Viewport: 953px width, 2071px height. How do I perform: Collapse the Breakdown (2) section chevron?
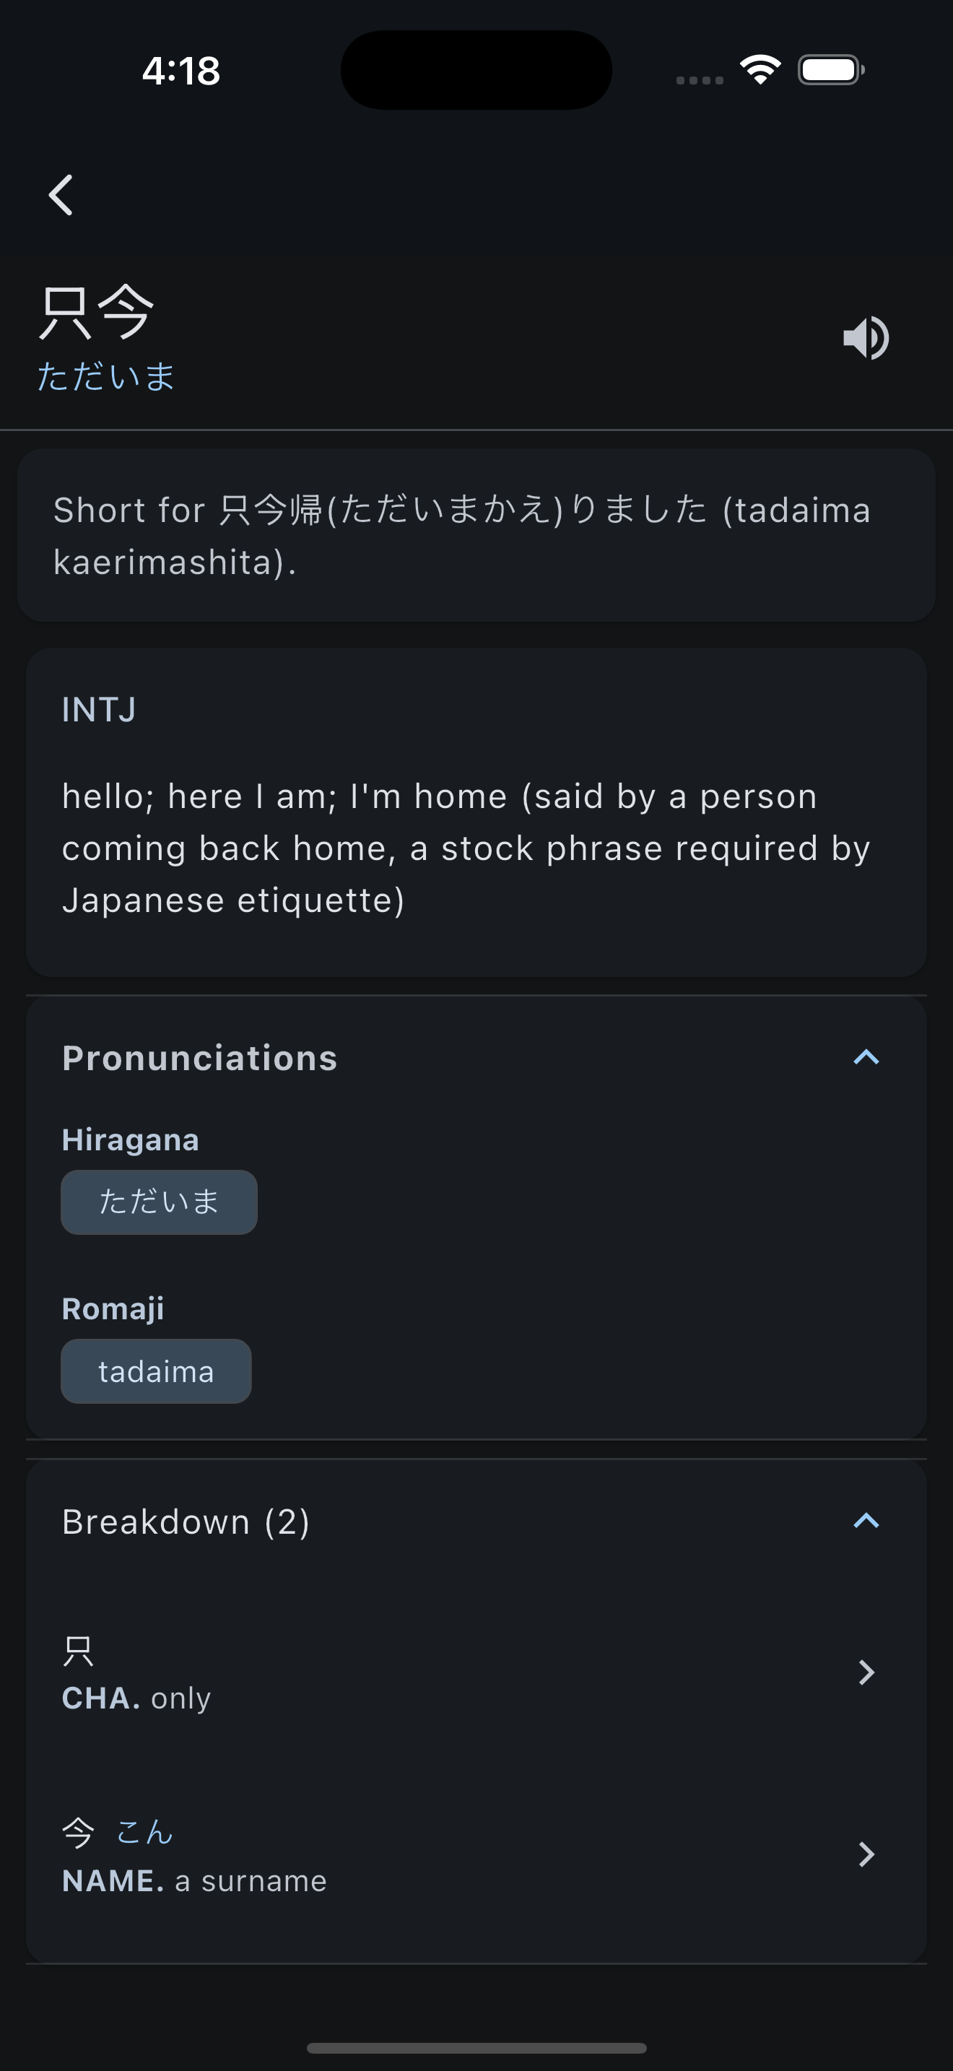(866, 1521)
